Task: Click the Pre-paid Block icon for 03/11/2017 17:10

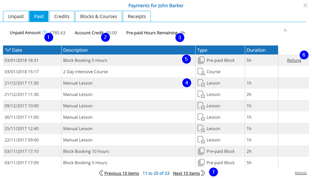Action: point(201,151)
